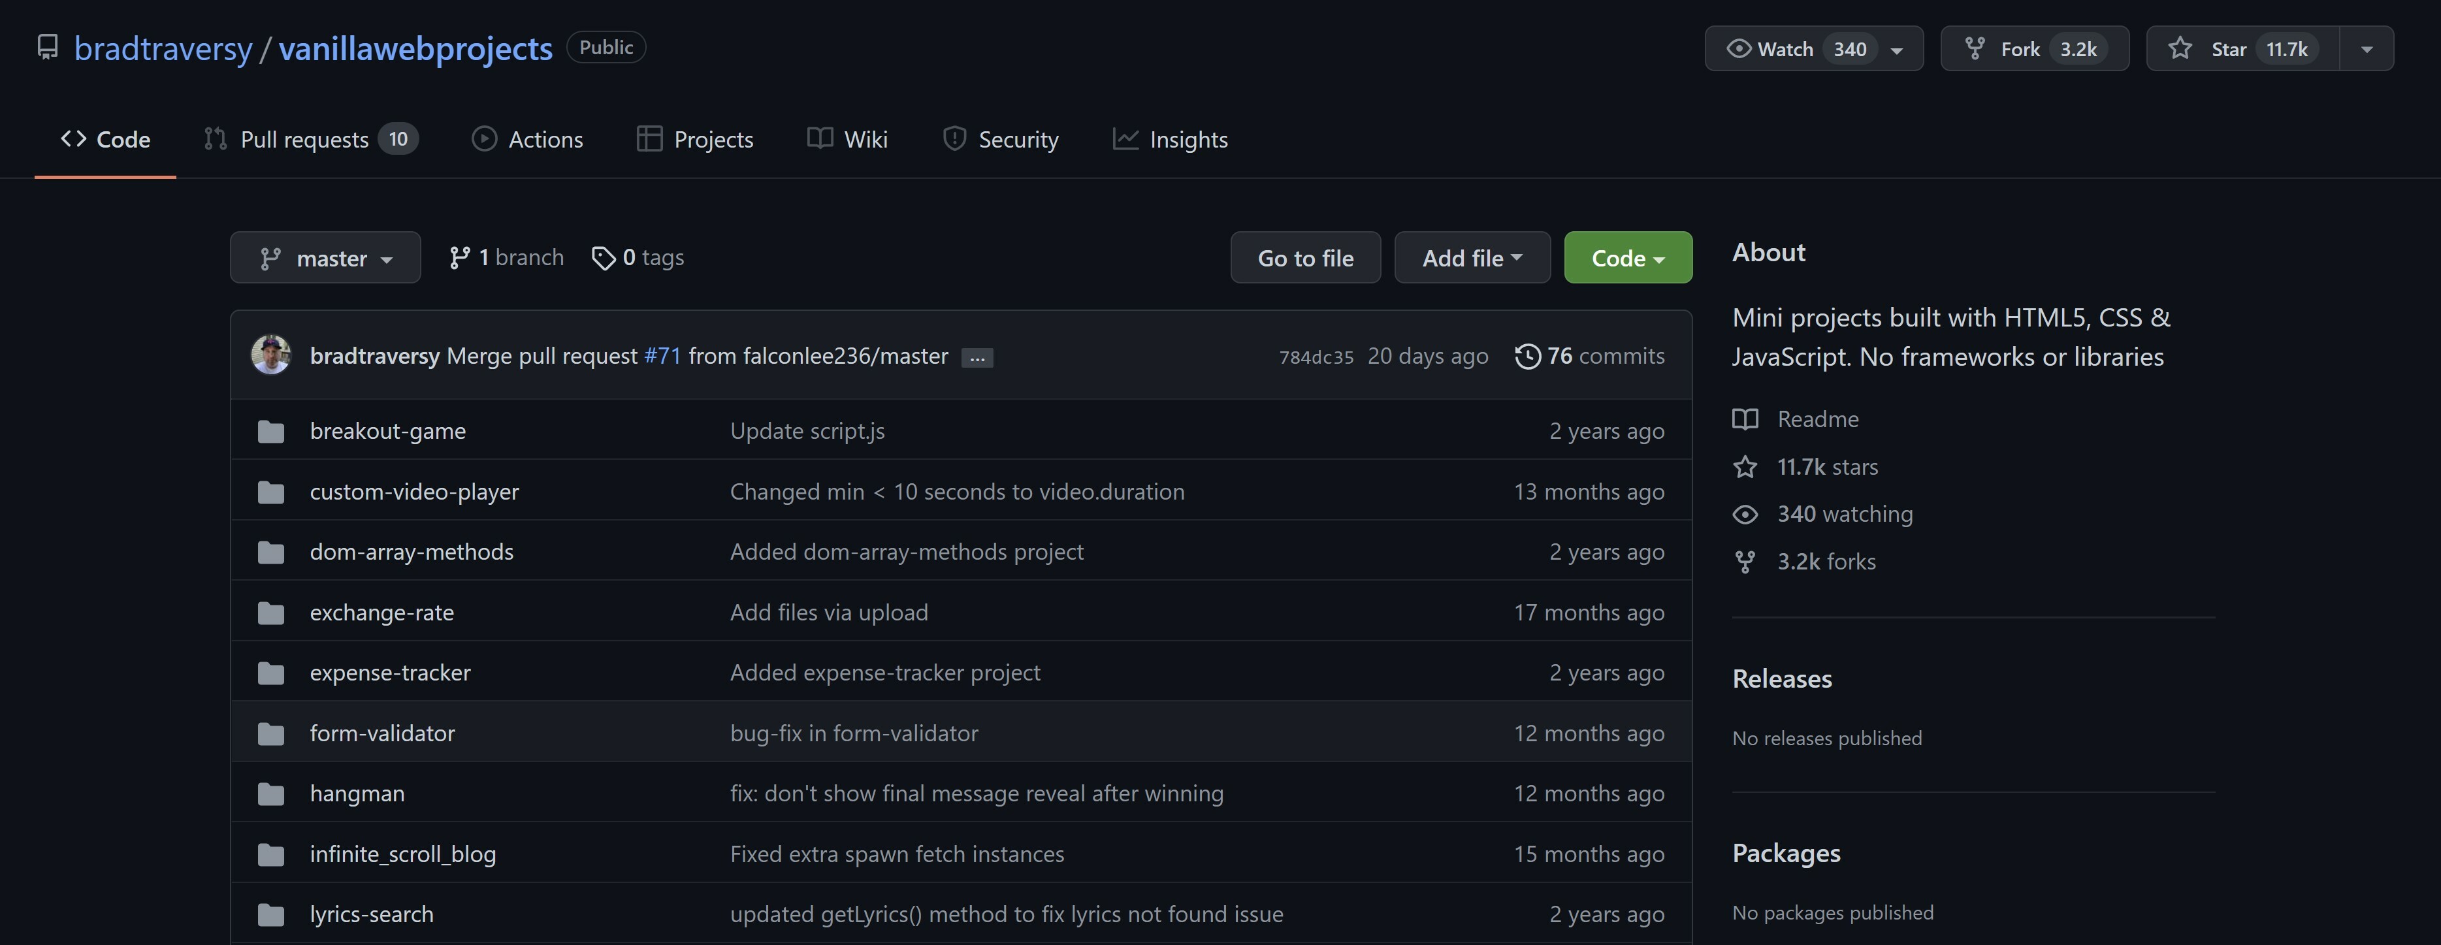
Task: Click the repository icon beside bradtraversy
Action: [48, 48]
